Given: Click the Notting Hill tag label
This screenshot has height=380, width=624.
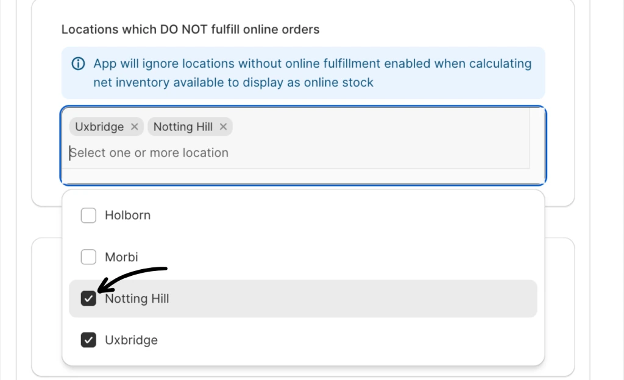Looking at the screenshot, I should (183, 127).
